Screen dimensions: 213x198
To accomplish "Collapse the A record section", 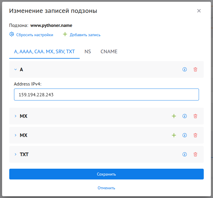I will [16, 69].
